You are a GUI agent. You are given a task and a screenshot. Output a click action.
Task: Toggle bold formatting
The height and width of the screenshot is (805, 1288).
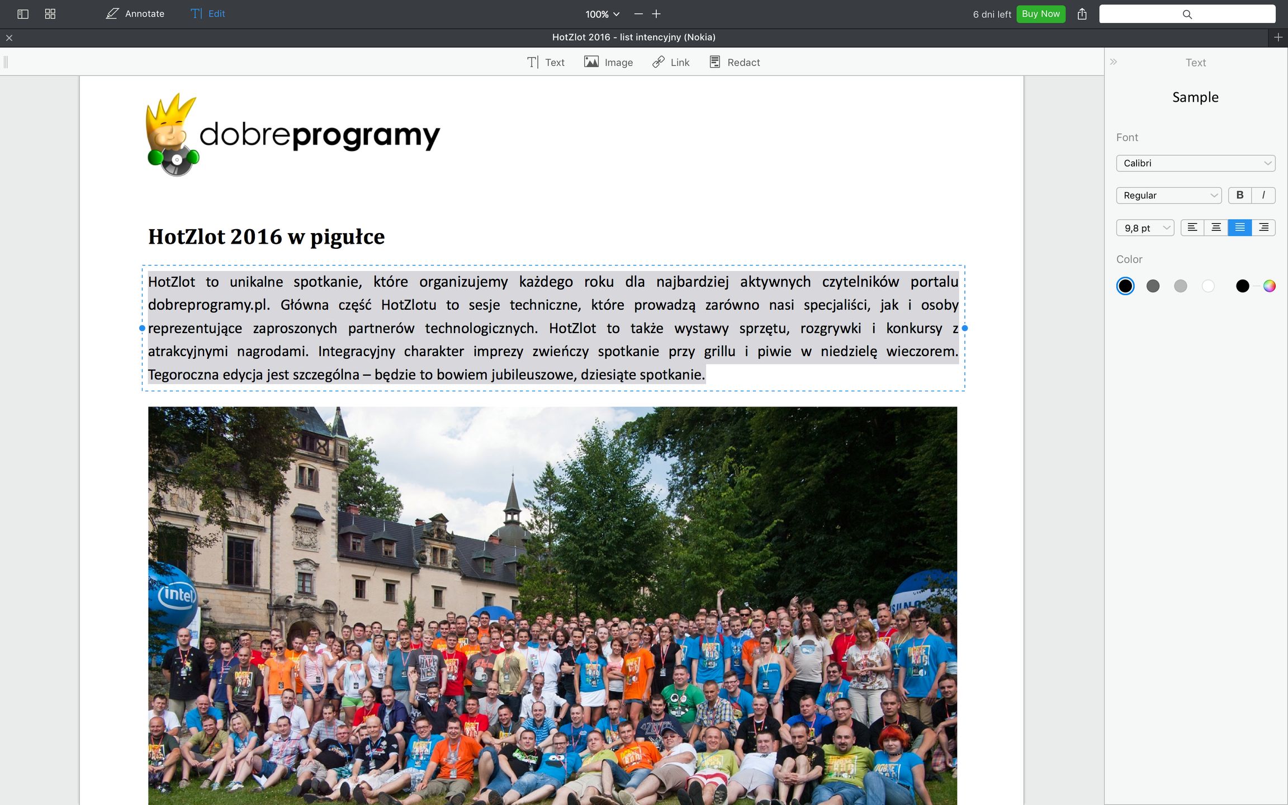pyautogui.click(x=1239, y=195)
